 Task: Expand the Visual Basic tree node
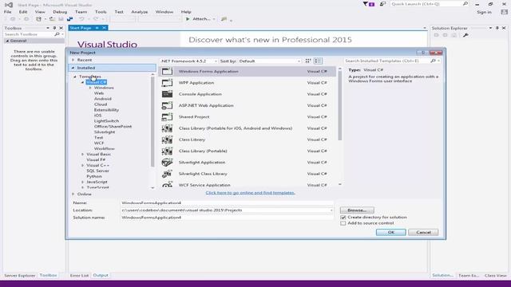tap(82, 154)
